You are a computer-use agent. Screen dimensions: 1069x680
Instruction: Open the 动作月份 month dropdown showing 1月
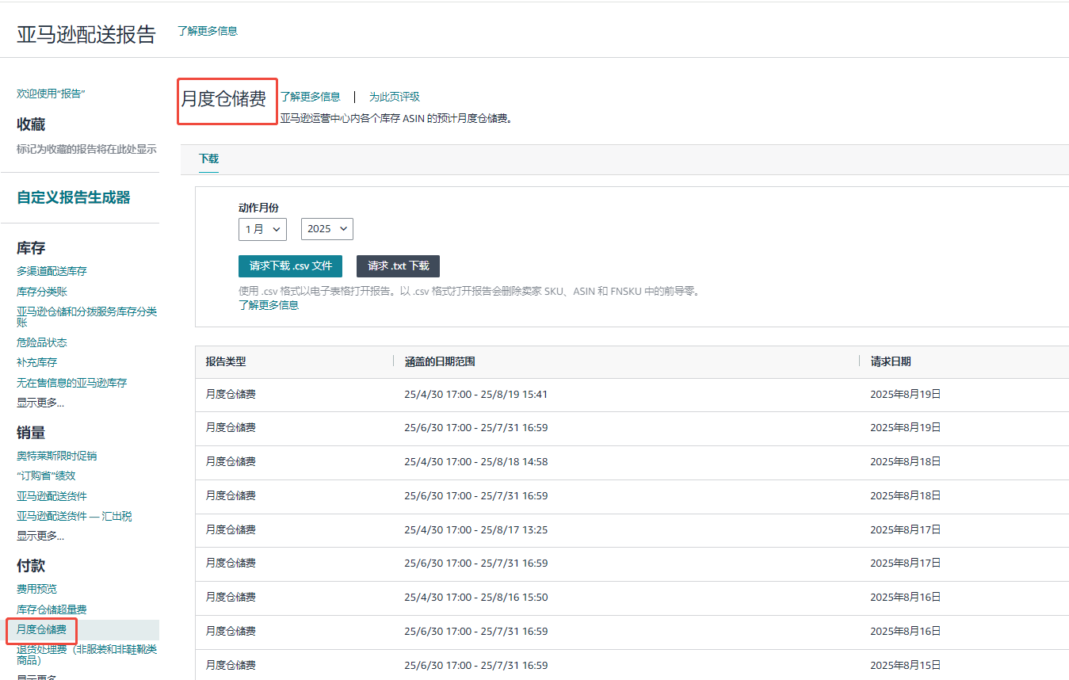tap(262, 229)
